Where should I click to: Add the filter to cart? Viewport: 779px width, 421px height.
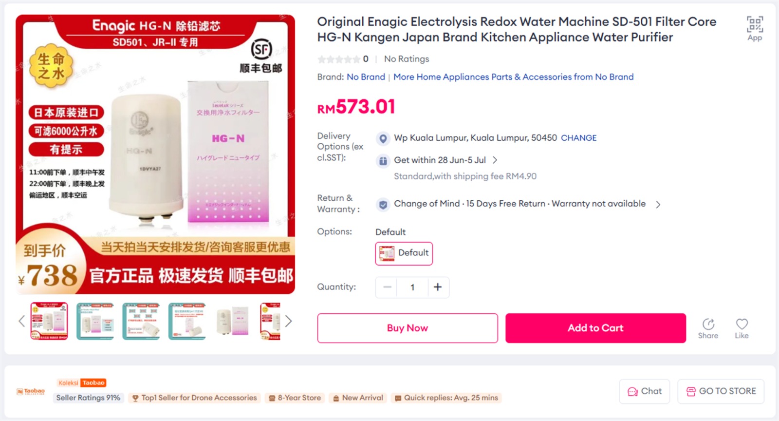595,328
